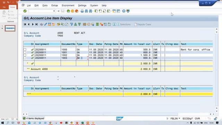
Task: Collapse command field with double chevron
Action: [x=59, y=11]
